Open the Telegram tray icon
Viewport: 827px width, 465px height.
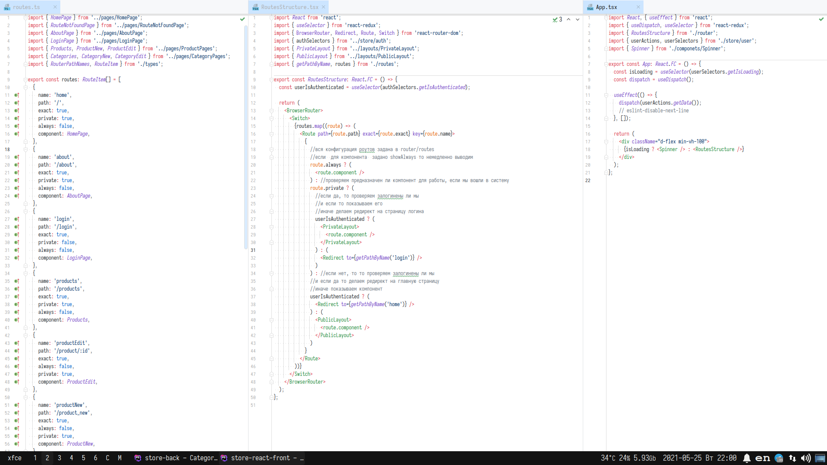click(x=779, y=458)
